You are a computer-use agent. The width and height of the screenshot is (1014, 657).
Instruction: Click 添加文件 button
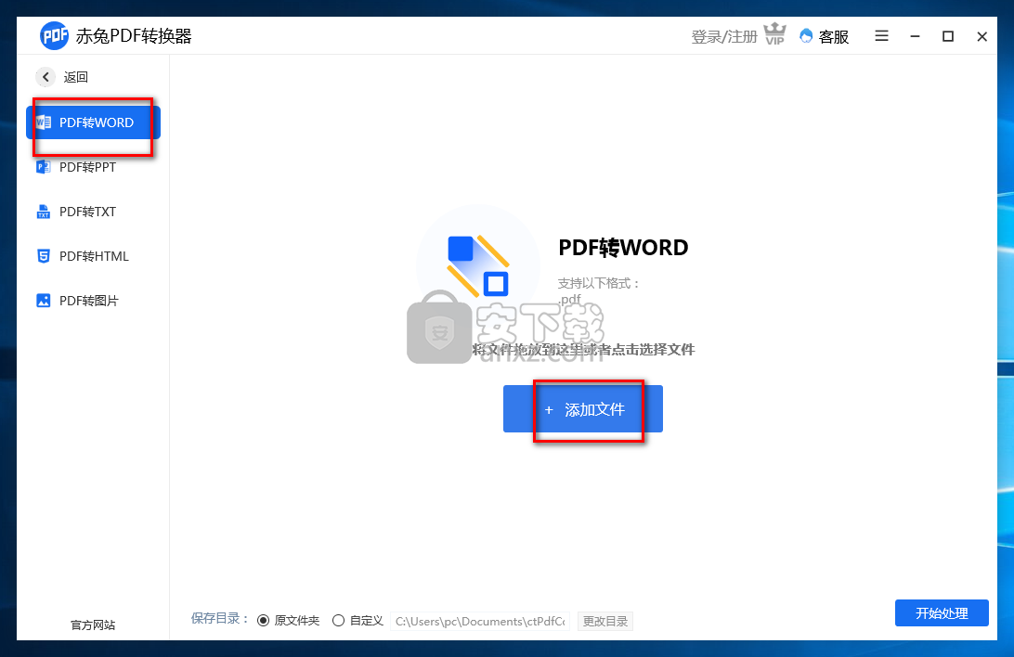582,409
